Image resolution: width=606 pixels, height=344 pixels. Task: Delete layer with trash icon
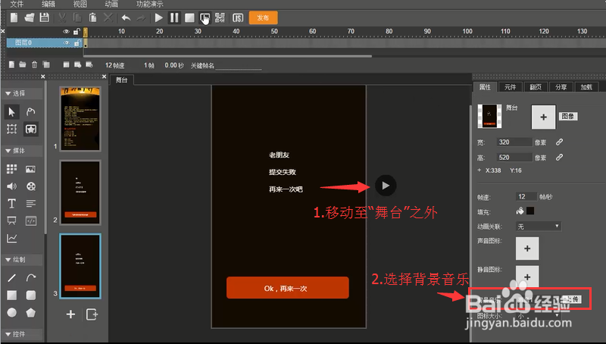pos(34,64)
